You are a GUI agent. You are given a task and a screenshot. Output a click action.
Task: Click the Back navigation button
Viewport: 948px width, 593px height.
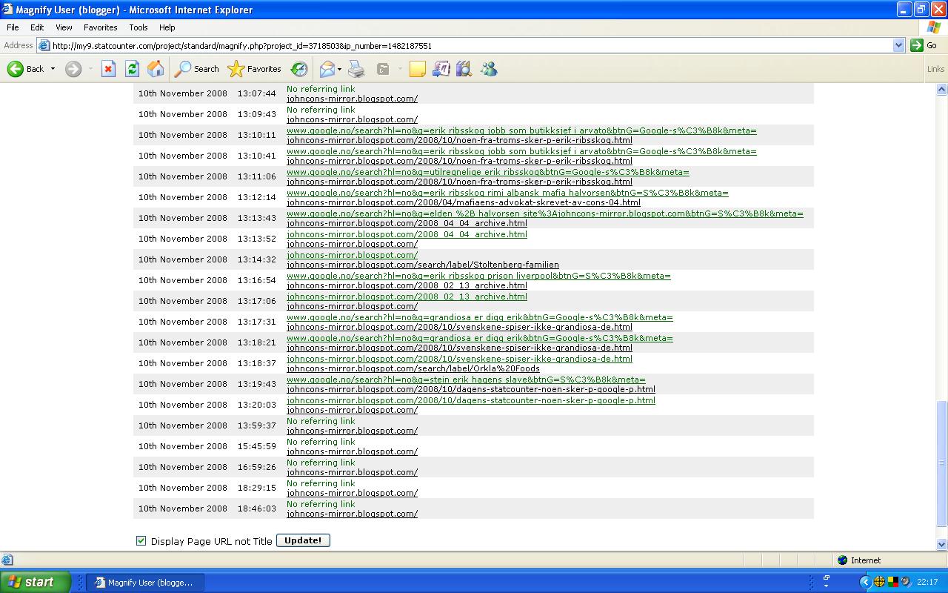(25, 69)
